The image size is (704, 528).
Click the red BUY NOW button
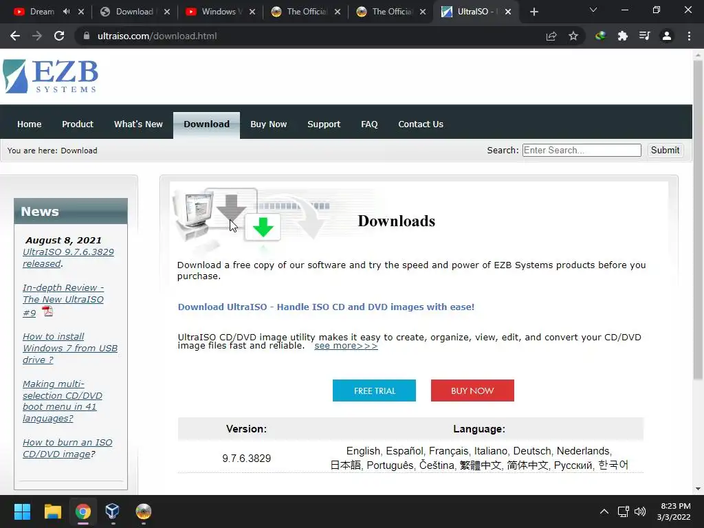pyautogui.click(x=472, y=390)
